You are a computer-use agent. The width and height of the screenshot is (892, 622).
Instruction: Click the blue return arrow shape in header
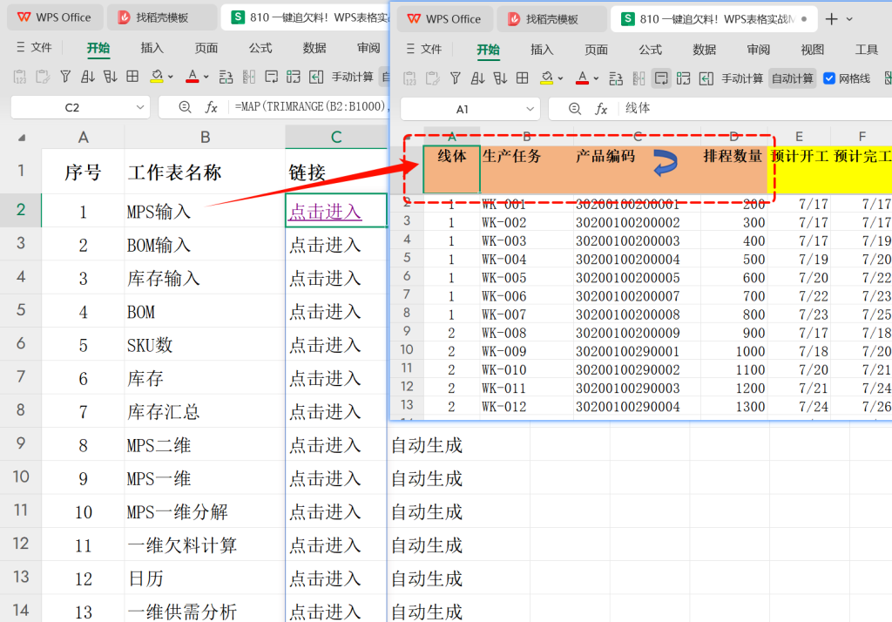tap(665, 162)
